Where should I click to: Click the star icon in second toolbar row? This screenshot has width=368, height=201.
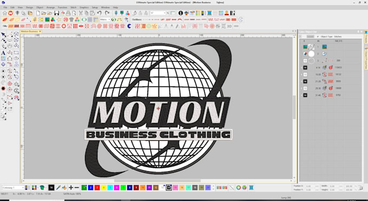point(59,20)
